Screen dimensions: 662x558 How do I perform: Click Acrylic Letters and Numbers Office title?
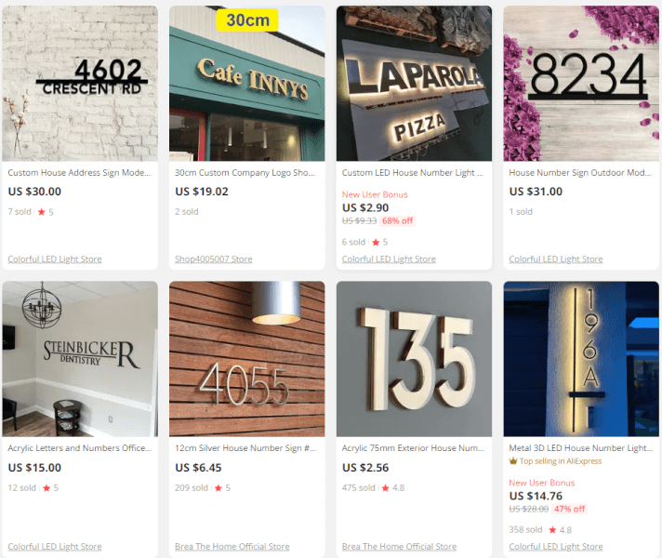[80, 448]
